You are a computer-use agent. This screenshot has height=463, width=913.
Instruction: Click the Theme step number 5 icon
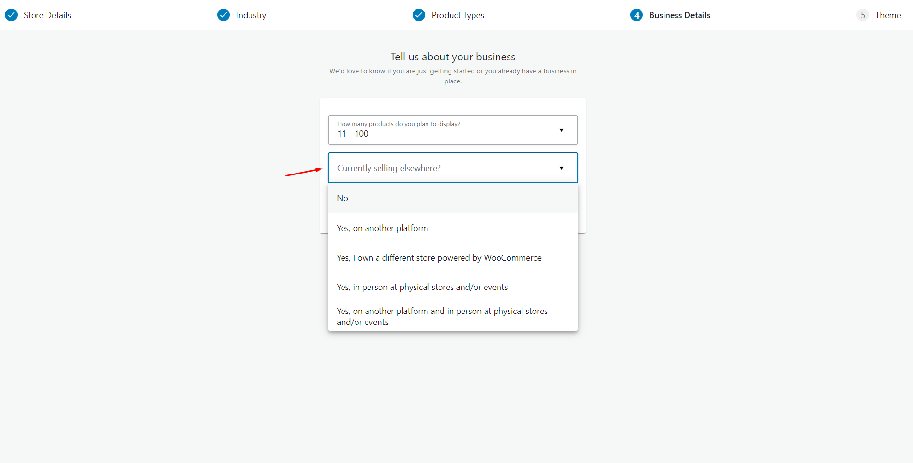[x=863, y=15]
